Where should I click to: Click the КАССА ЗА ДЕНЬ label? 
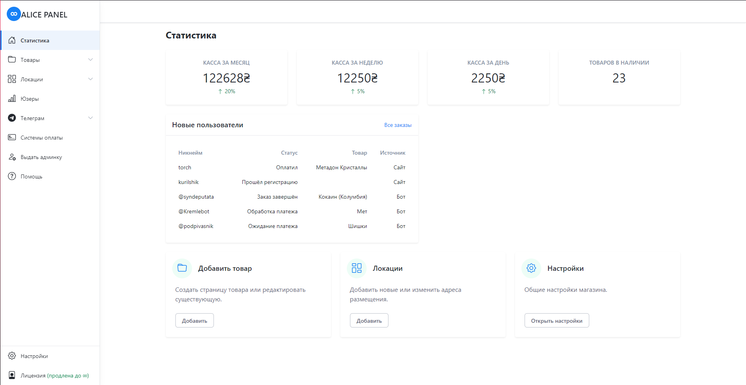488,63
